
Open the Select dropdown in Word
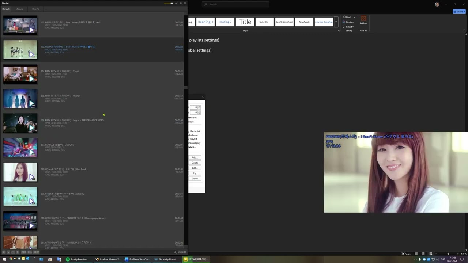348,27
